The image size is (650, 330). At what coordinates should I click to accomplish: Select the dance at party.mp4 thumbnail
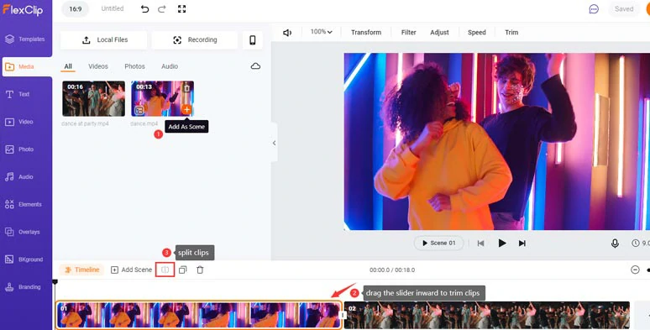click(94, 99)
